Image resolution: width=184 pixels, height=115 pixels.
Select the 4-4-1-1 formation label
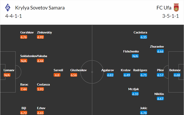coord(14,16)
